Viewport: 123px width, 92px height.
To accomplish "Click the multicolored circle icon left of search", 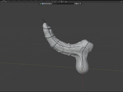I will [41, 4].
